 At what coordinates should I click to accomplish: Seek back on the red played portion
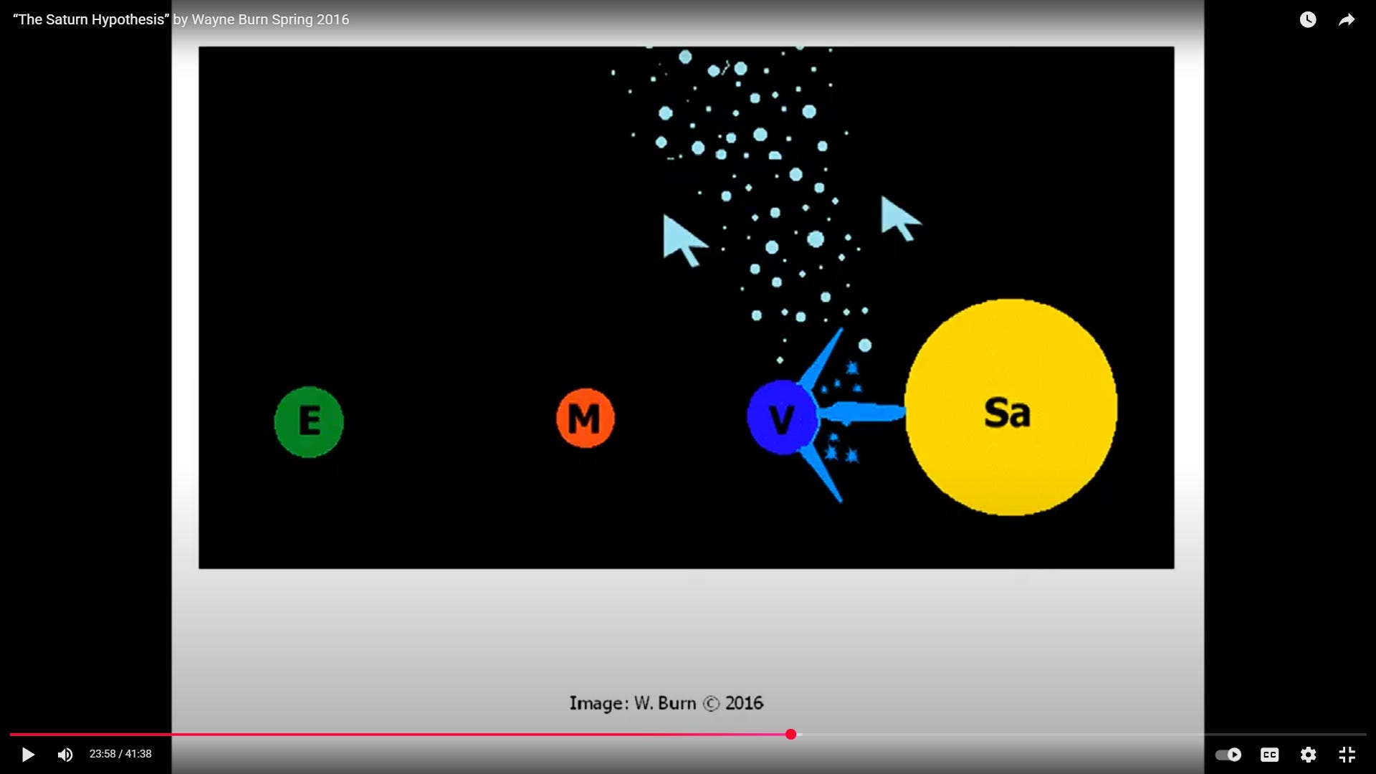pos(394,735)
